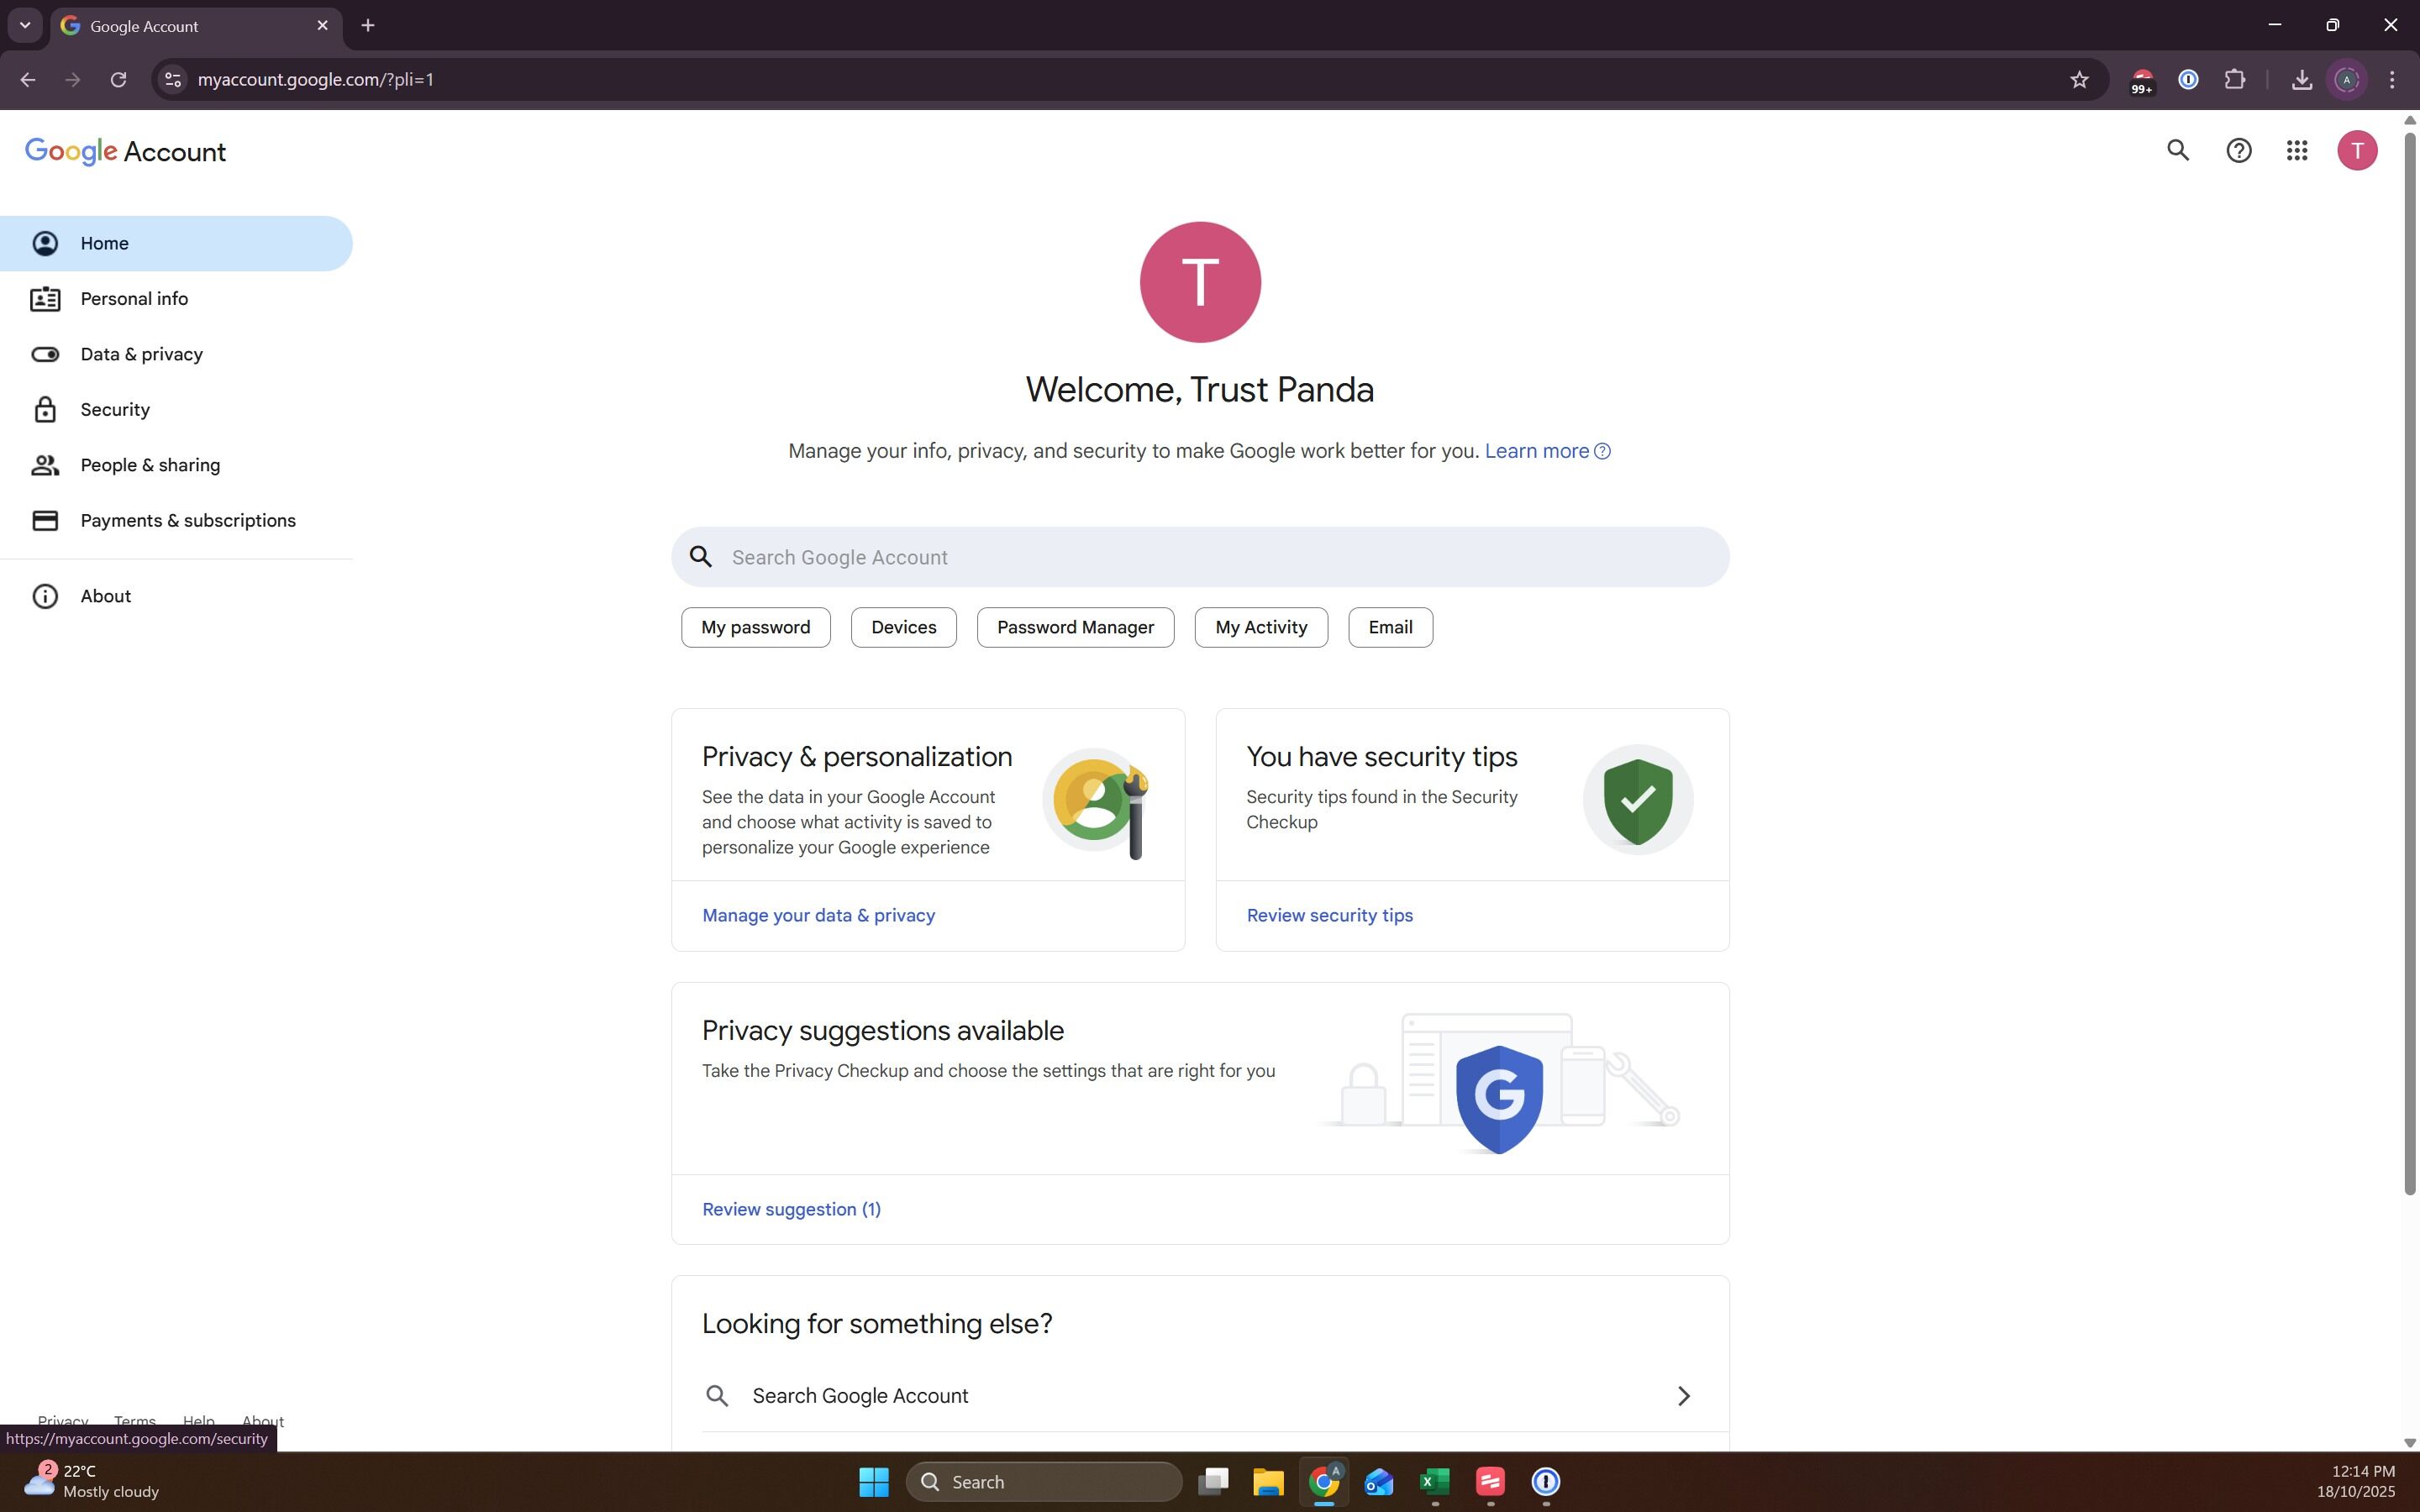
Task: Click Review security tips link
Action: (1329, 916)
